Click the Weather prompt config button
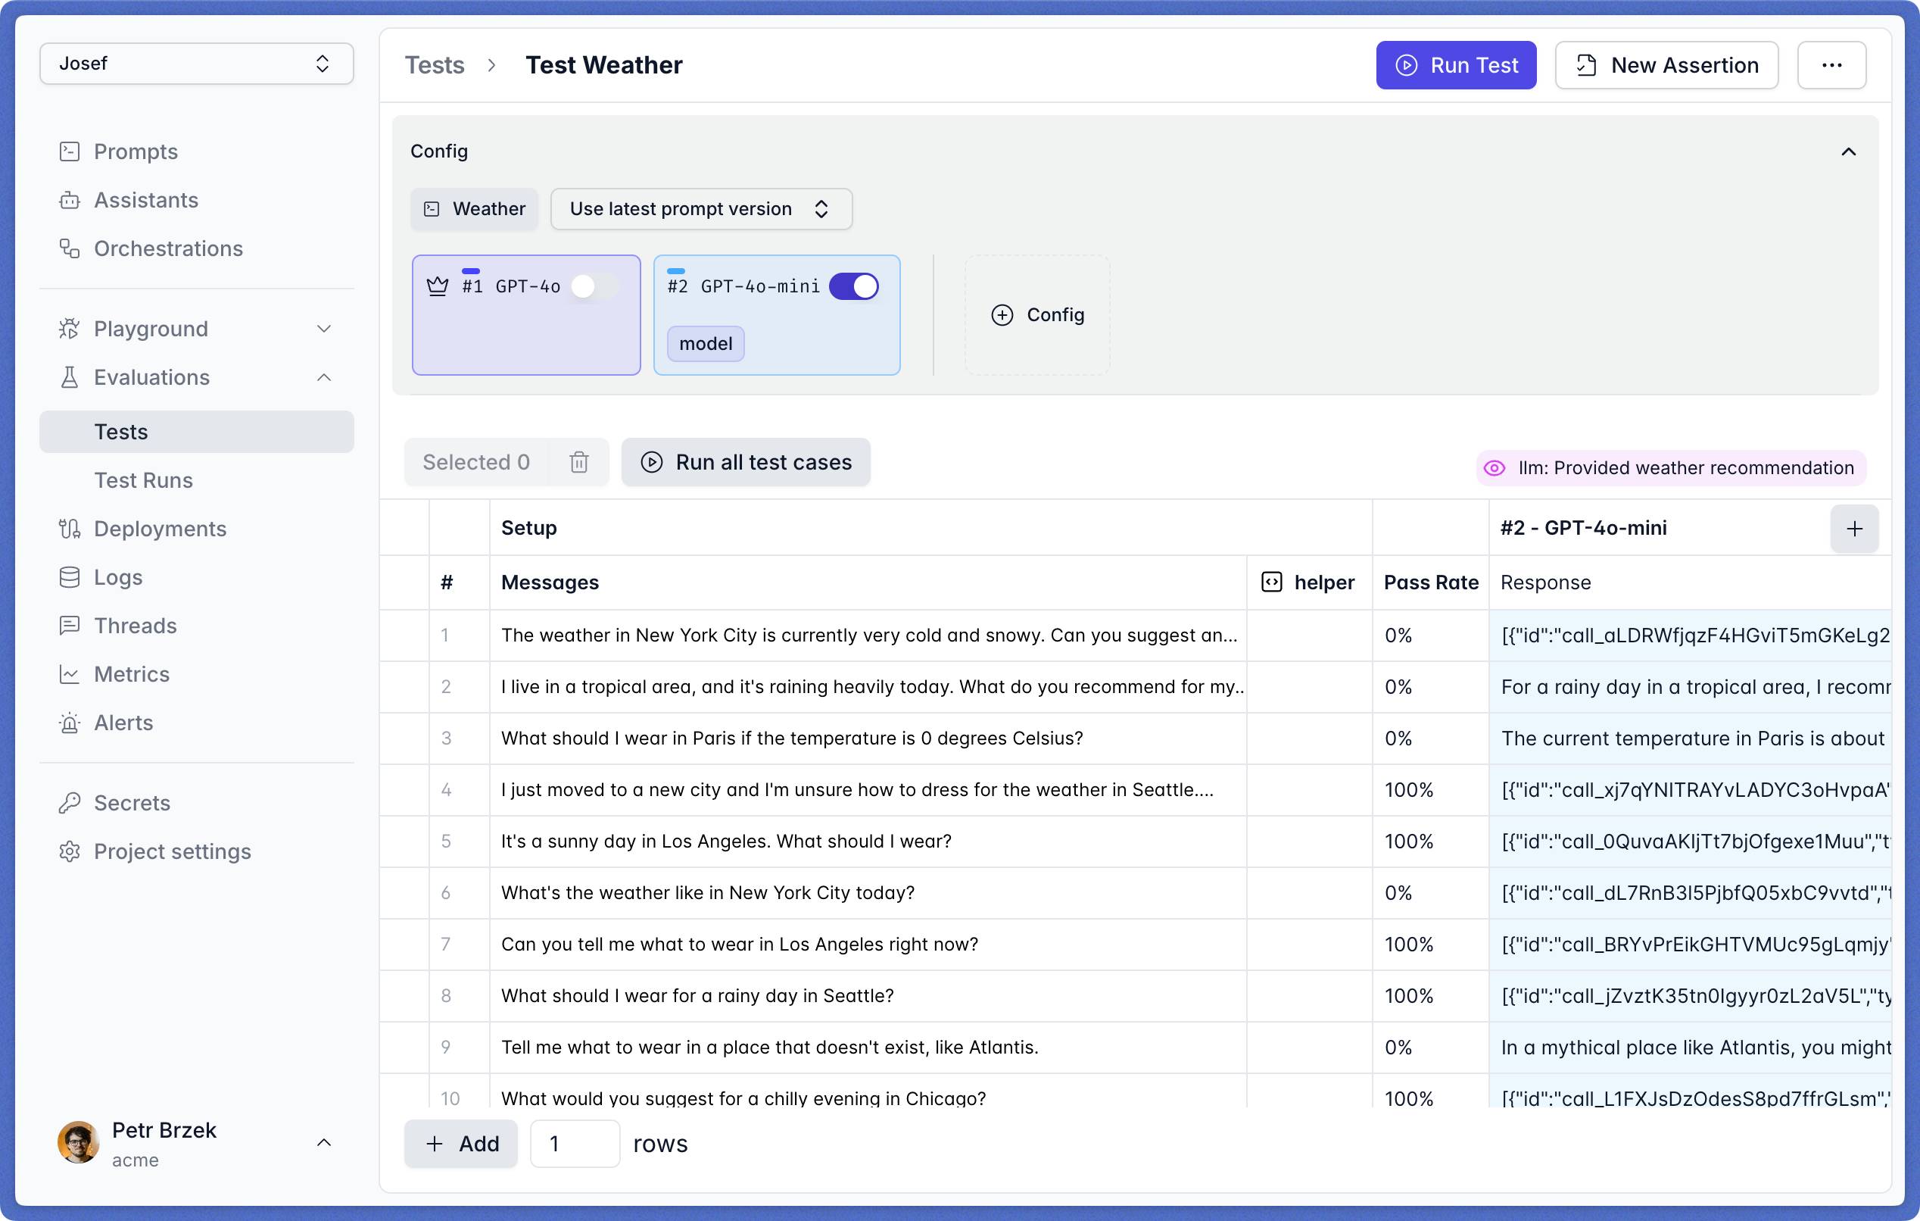 pyautogui.click(x=473, y=208)
